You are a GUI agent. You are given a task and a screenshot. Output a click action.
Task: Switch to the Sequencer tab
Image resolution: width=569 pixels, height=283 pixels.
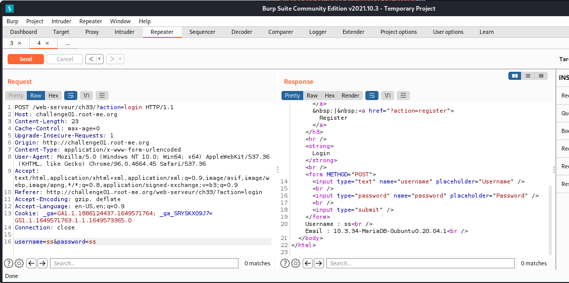pyautogui.click(x=203, y=32)
